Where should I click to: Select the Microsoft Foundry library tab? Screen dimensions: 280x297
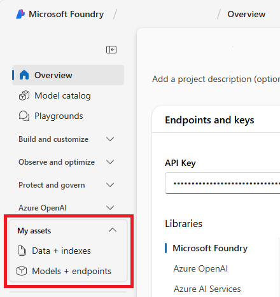210,248
